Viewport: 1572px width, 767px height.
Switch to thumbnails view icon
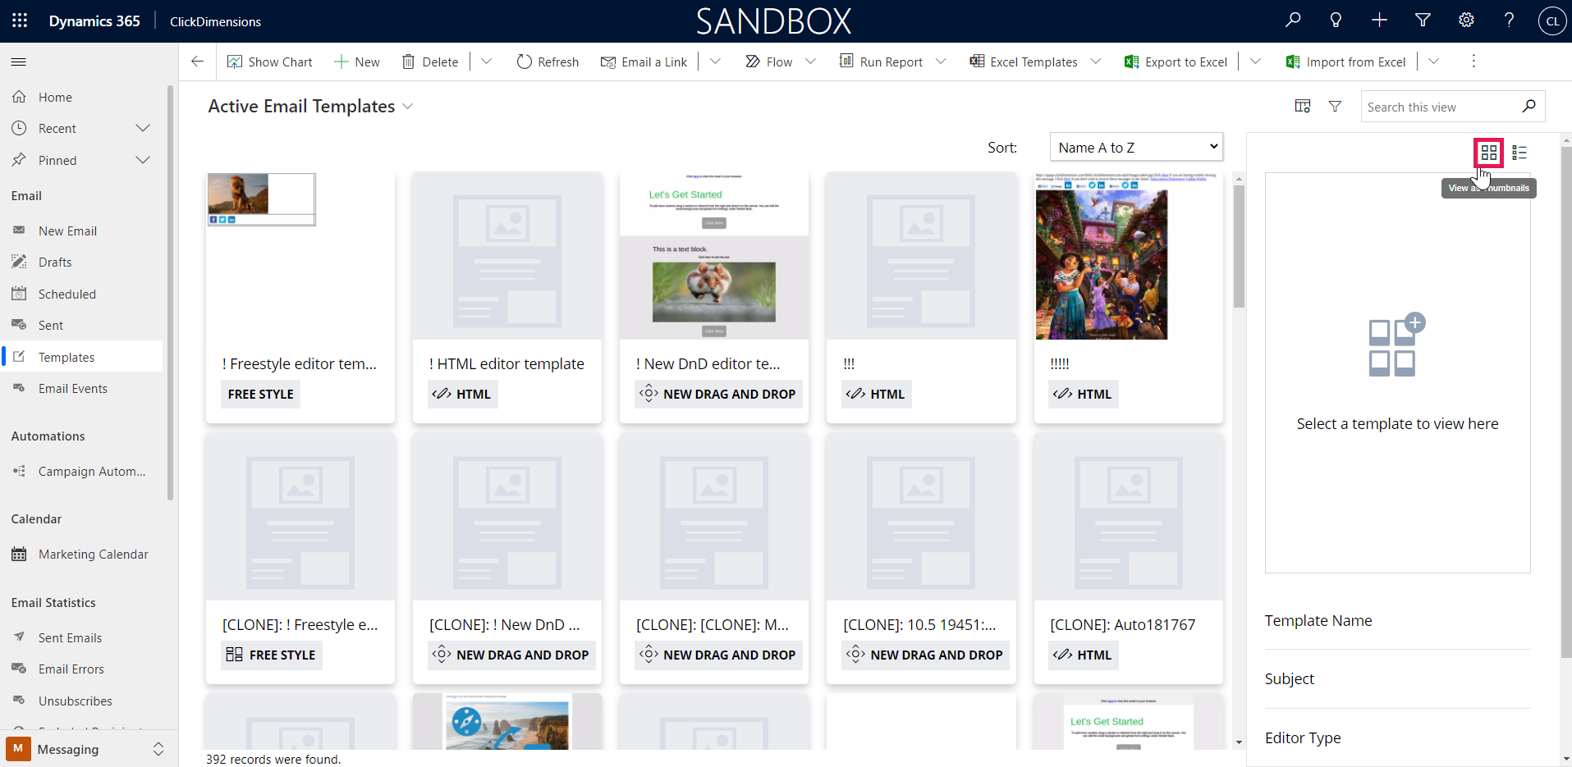point(1489,153)
